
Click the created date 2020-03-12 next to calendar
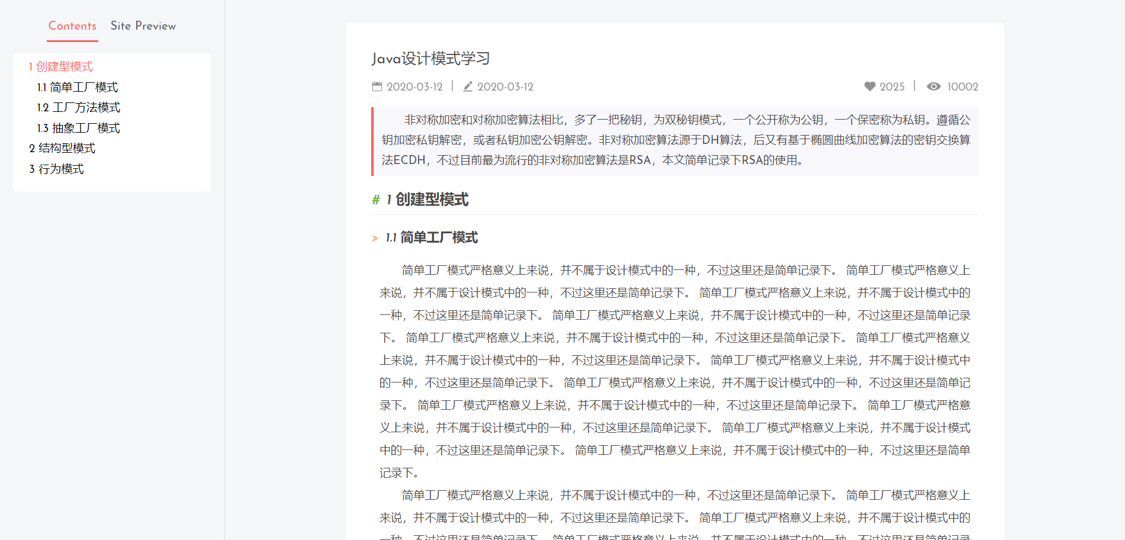click(x=414, y=86)
